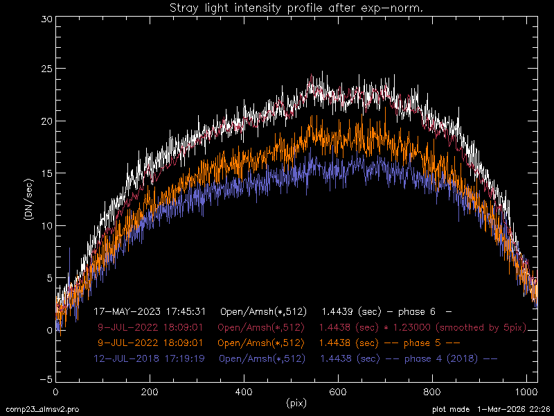
Task: Click the x-axis tick label 200
Action: click(x=150, y=392)
